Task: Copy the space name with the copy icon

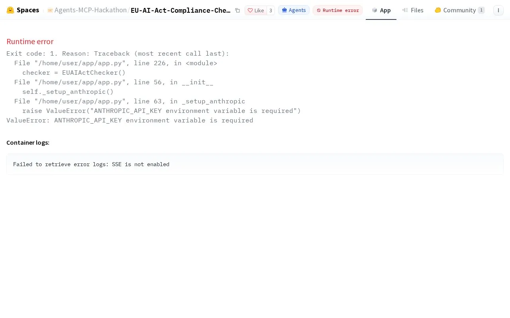Action: pos(237,10)
